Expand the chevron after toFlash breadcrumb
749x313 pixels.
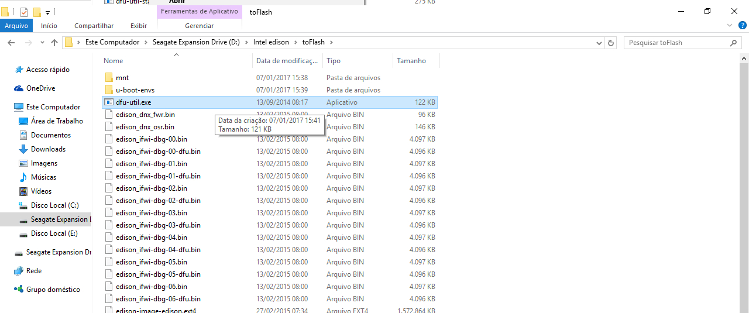tap(331, 42)
